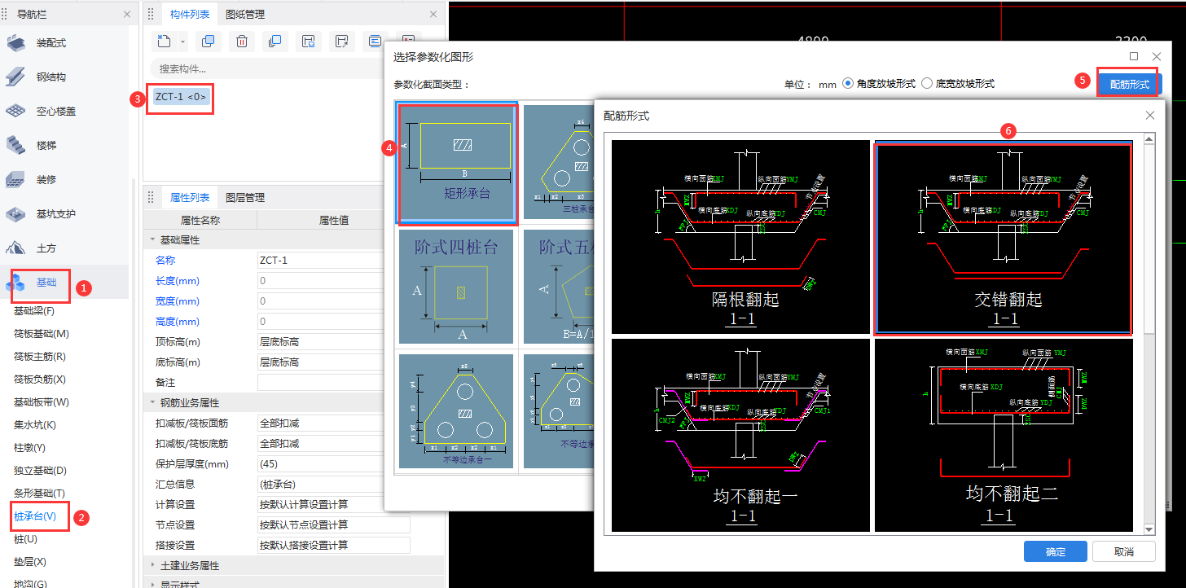Open the 钢结构 category icon

(x=16, y=77)
